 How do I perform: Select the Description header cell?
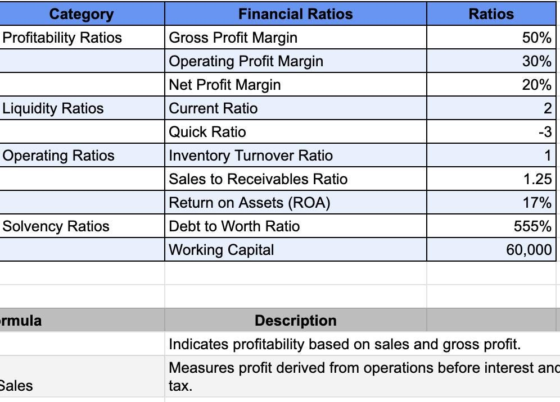295,321
